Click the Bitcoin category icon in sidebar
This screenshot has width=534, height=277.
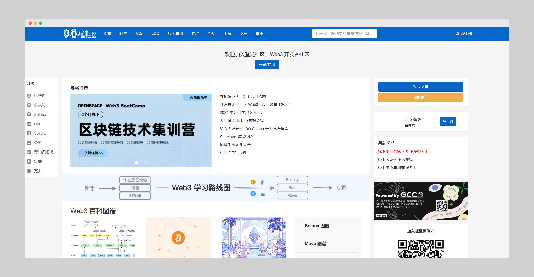29,96
